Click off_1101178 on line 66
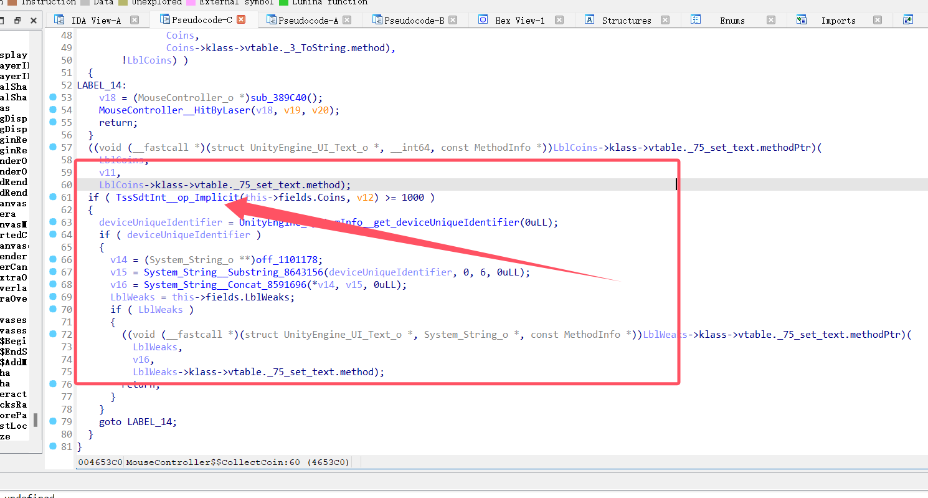This screenshot has width=928, height=498. 290,260
